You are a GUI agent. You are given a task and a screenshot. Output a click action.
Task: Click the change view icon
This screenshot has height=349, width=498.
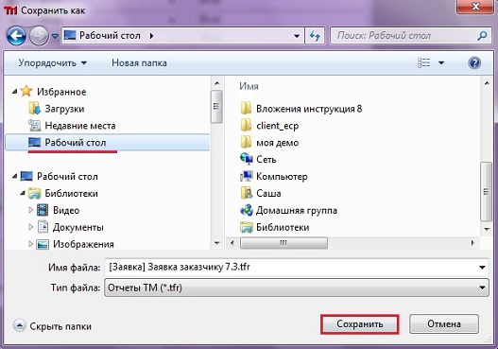[423, 63]
